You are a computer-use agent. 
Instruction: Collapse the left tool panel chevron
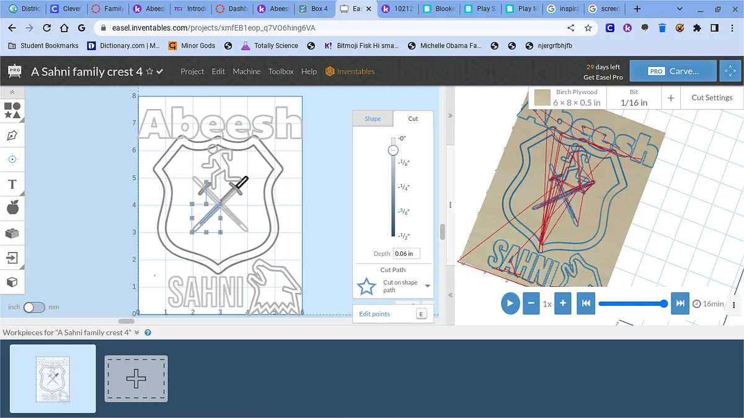pos(12,92)
